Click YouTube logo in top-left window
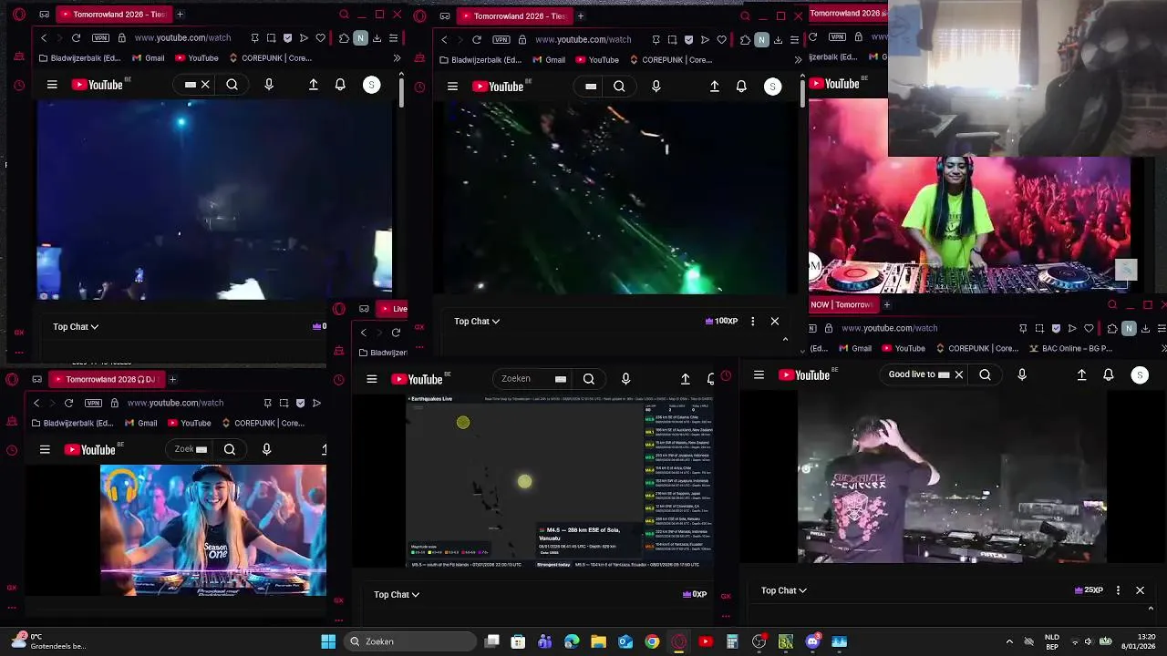The image size is (1167, 656). [x=98, y=85]
